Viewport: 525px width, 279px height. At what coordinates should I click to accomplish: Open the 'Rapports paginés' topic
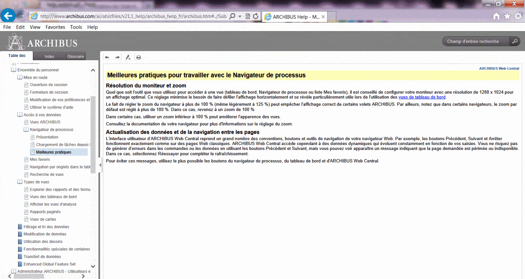tap(46, 211)
